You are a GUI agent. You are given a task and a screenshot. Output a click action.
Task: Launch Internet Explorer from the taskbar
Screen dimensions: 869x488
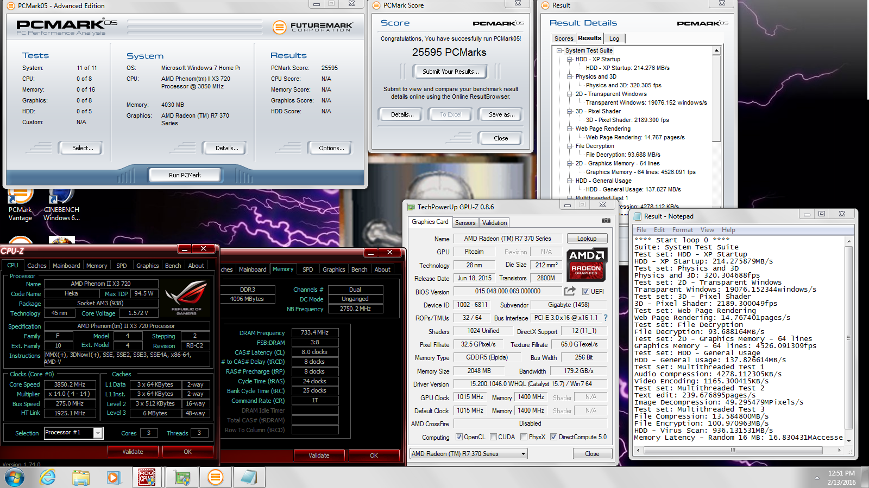[48, 478]
